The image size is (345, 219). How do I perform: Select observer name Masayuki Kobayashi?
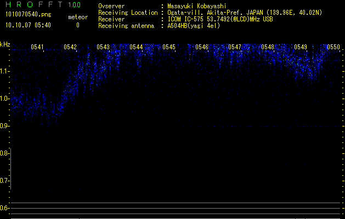197,6
